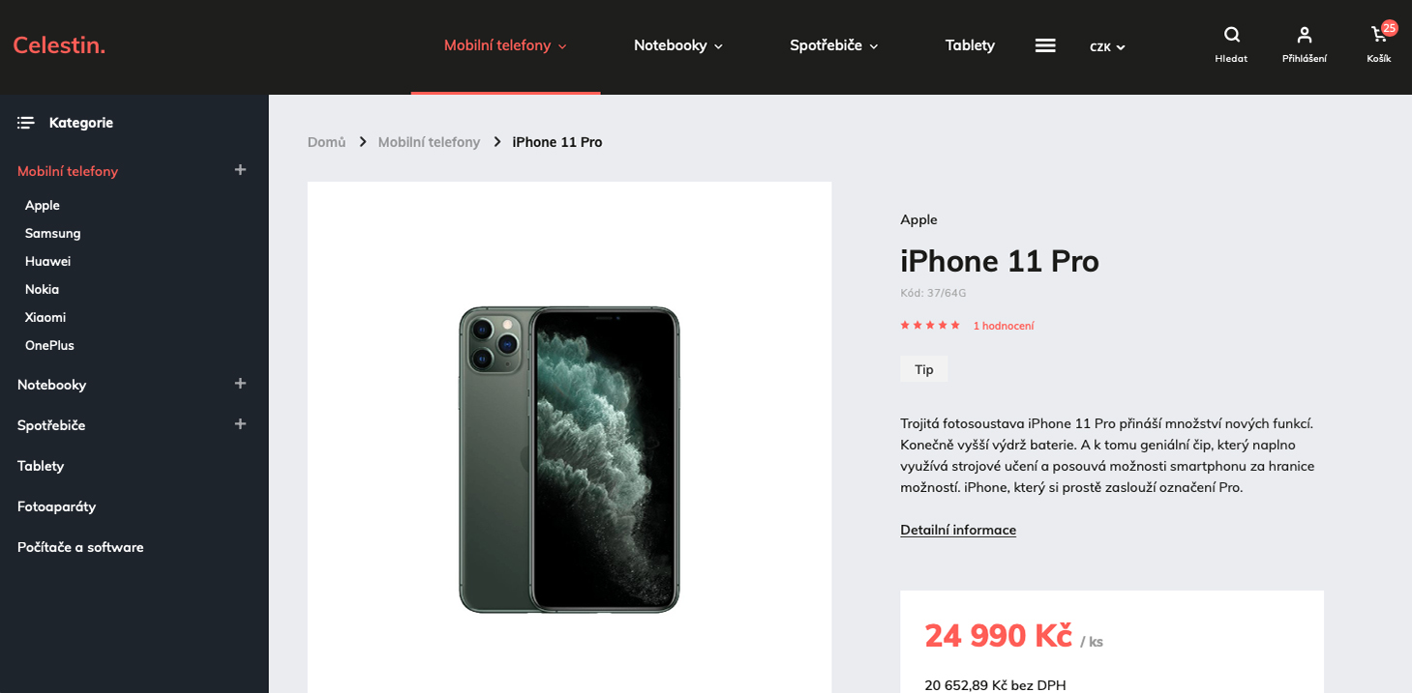Select Samsung in sidebar categories
The width and height of the screenshot is (1412, 693).
click(x=53, y=233)
